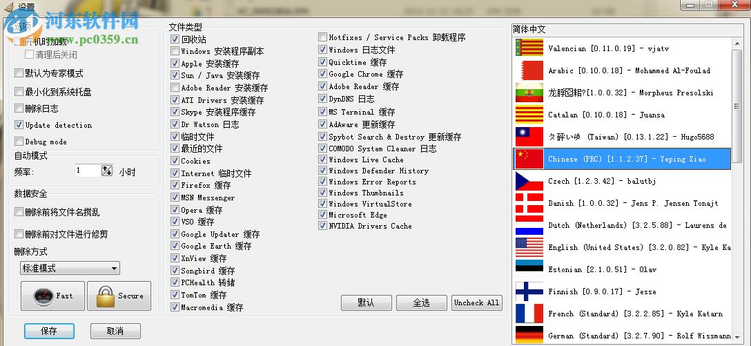The width and height of the screenshot is (751, 346).
Task: Uncheck Google Chrome 缓存 checkbox
Action: (322, 74)
